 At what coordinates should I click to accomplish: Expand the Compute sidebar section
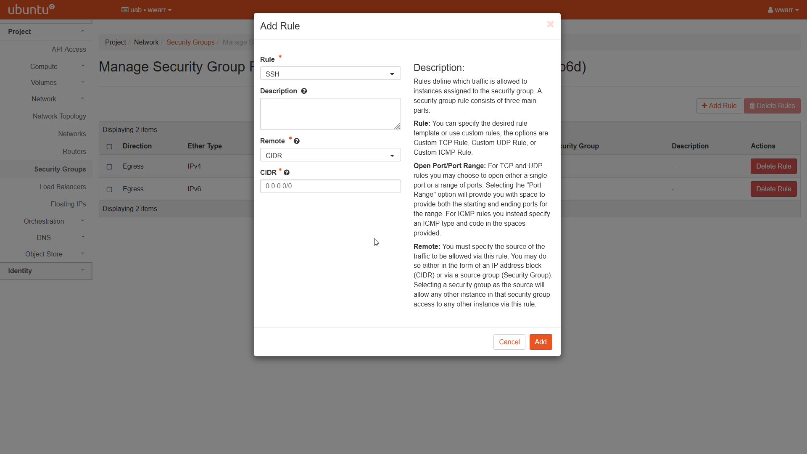click(x=46, y=66)
